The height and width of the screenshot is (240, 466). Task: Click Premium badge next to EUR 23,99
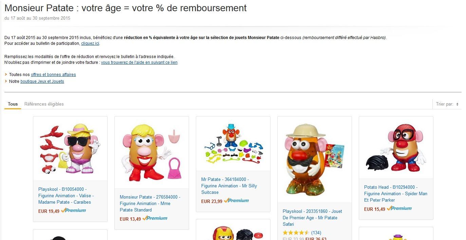[236, 201]
